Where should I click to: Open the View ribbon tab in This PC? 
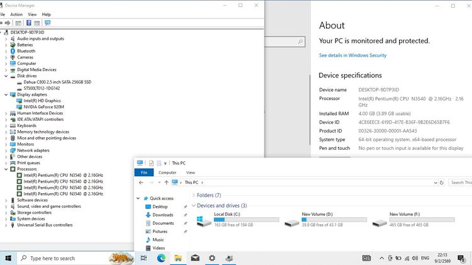[191, 172]
